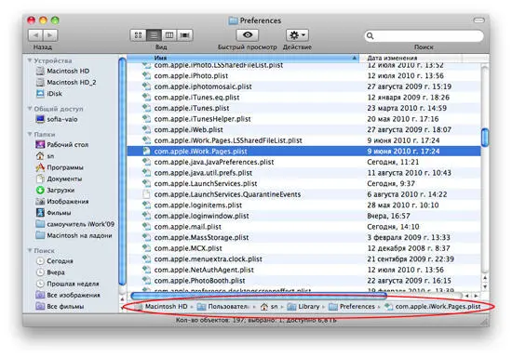Screen dimensions: 512x358
Task: Click the highlighted com.apple.iWork.Pages.plist row
Action: coord(303,151)
